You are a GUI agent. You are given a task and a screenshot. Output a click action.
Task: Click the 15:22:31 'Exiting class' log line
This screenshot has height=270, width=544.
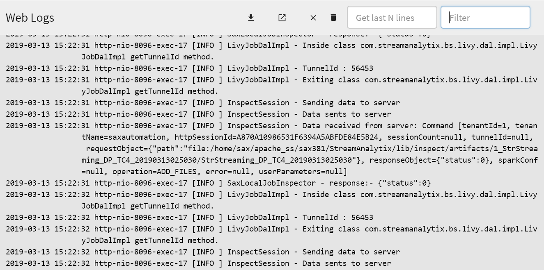271,80
